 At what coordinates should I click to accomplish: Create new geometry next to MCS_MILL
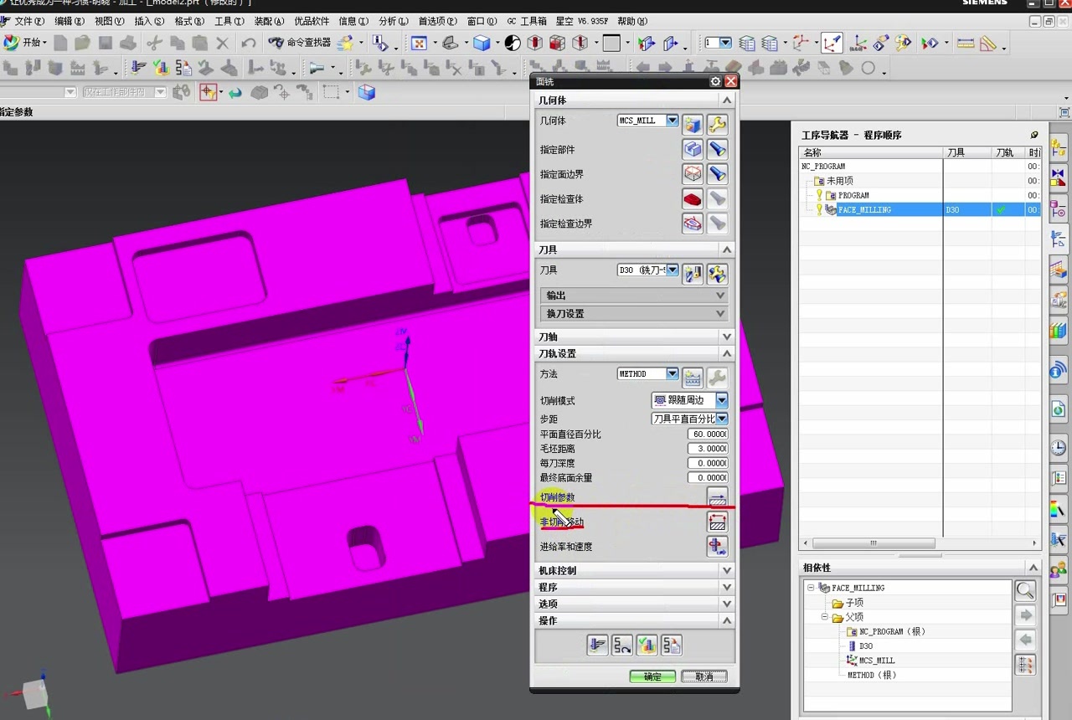tap(693, 125)
